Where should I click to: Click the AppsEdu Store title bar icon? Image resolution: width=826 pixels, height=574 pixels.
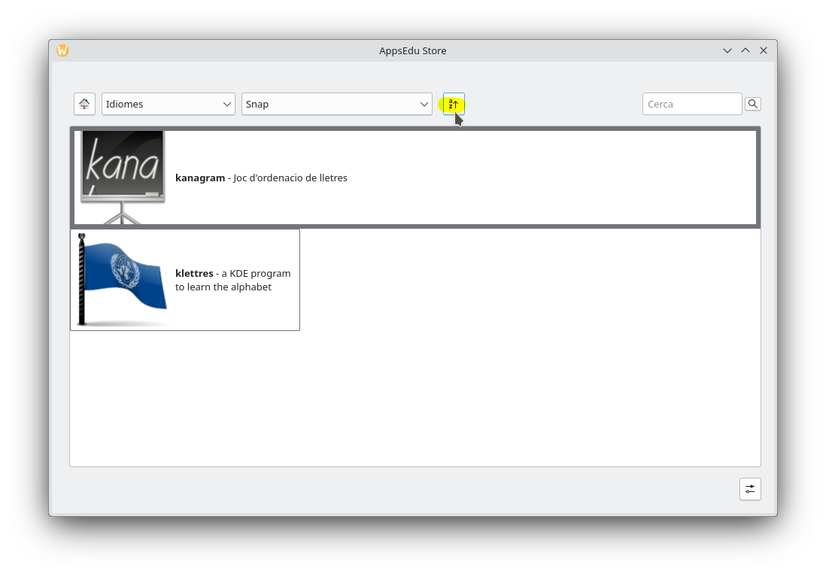pos(62,50)
